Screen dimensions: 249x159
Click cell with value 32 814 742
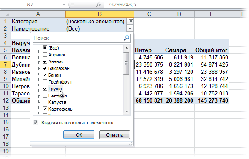[x=212, y=79]
